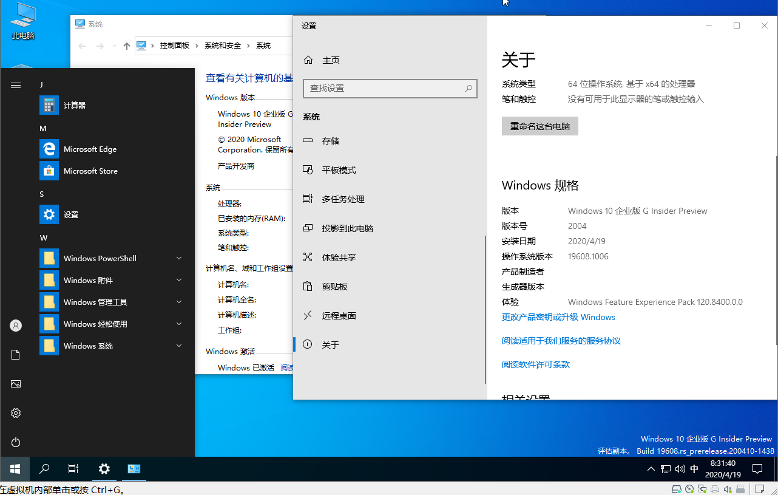Viewport: 778px width, 495px height.
Task: Click the Windows Start button
Action: tap(15, 469)
